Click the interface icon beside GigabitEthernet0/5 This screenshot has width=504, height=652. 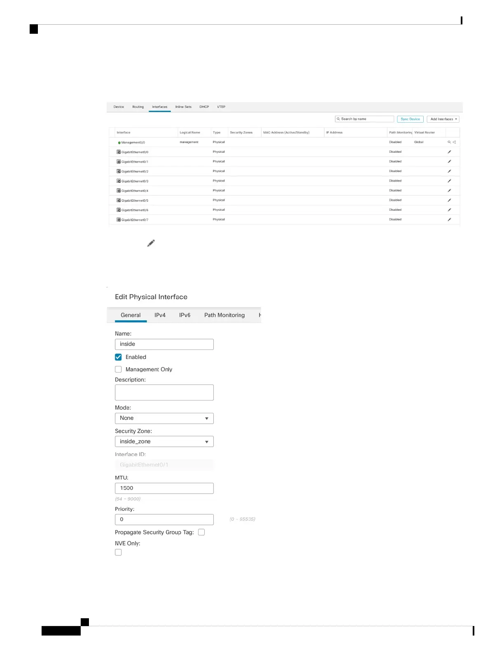[x=119, y=200]
